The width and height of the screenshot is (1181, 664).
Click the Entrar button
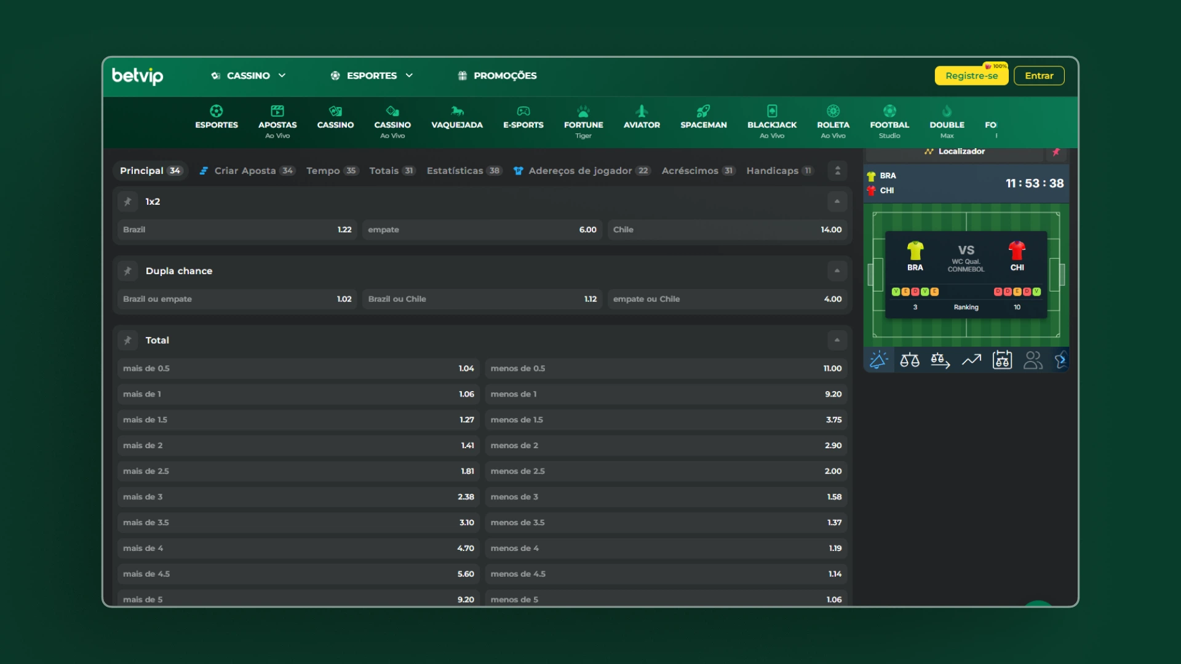tap(1039, 76)
